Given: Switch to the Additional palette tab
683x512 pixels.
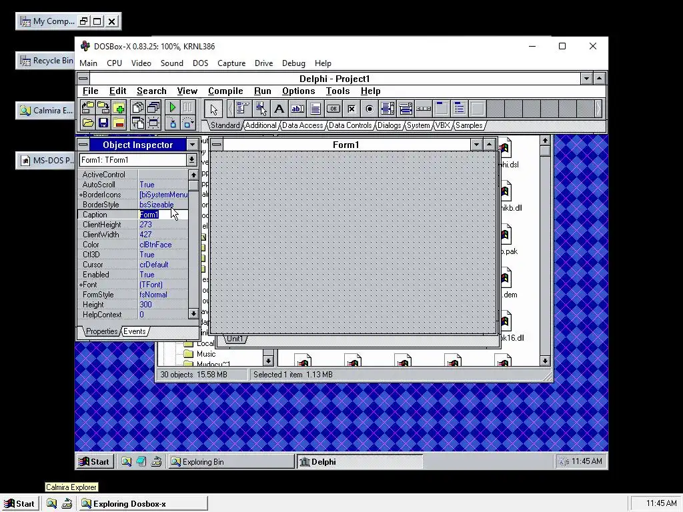Looking at the screenshot, I should coord(261,125).
